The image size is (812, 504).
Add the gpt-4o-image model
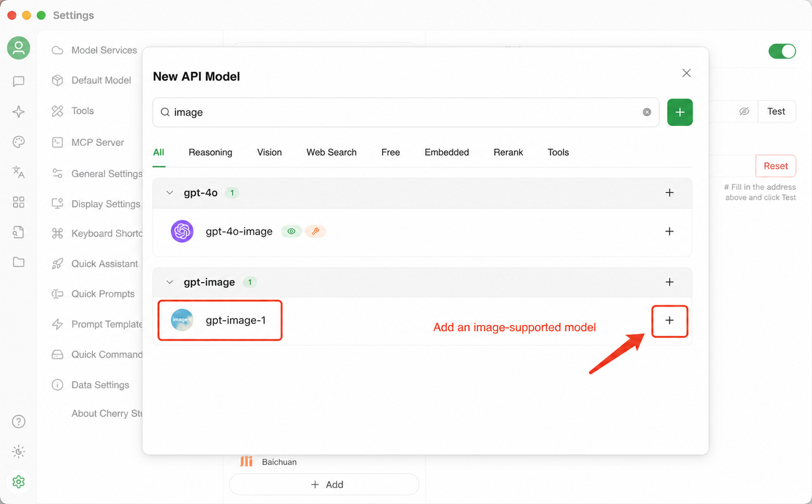pos(670,232)
